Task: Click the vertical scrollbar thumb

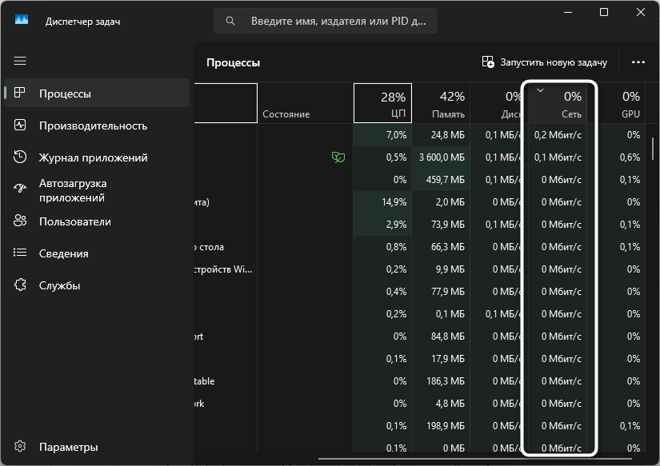Action: (653, 149)
